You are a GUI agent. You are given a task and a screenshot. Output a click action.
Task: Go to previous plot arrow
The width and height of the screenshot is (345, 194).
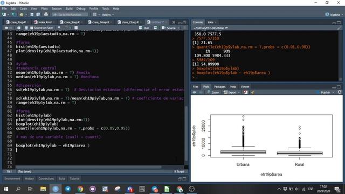[x=194, y=92]
